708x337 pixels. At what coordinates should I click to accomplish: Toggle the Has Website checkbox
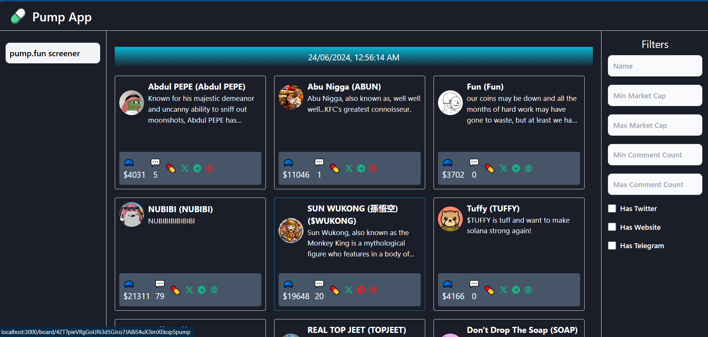[x=612, y=227]
